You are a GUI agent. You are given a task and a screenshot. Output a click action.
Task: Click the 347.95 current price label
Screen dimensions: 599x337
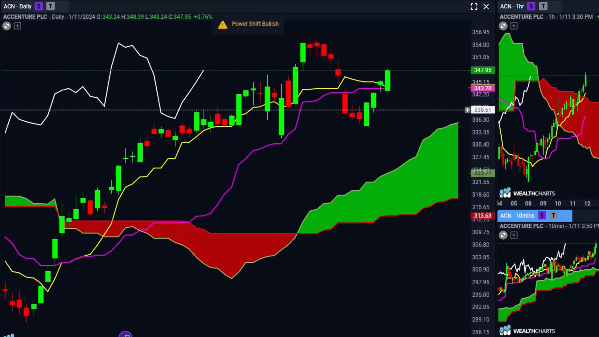click(x=483, y=70)
